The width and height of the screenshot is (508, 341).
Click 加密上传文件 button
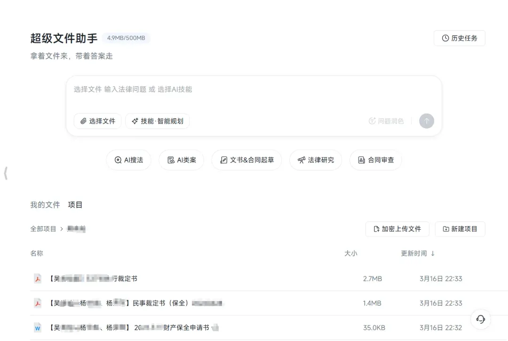point(397,229)
